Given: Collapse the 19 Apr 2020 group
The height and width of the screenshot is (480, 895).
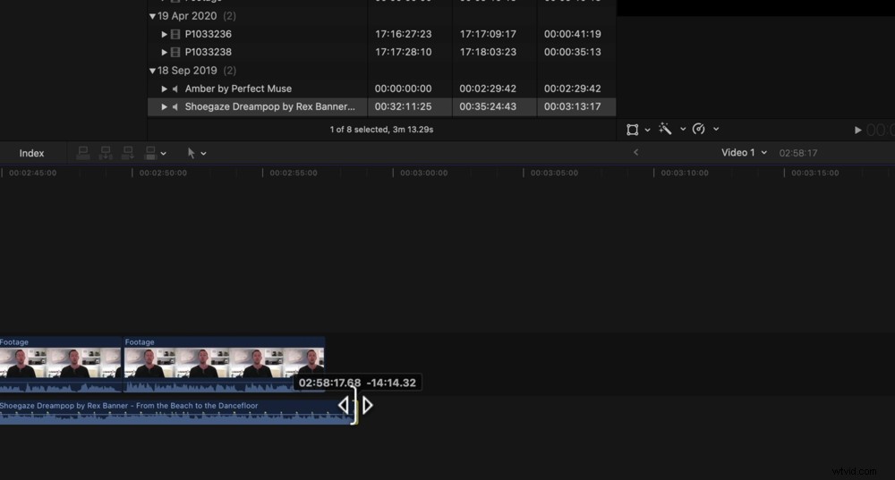Looking at the screenshot, I should click(152, 16).
